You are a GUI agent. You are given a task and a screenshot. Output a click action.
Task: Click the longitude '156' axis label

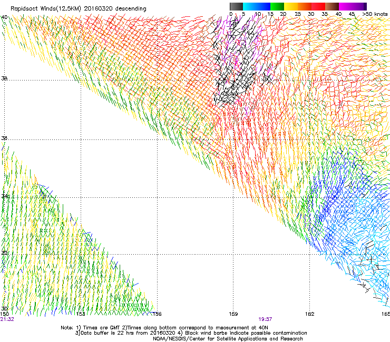[157, 314]
